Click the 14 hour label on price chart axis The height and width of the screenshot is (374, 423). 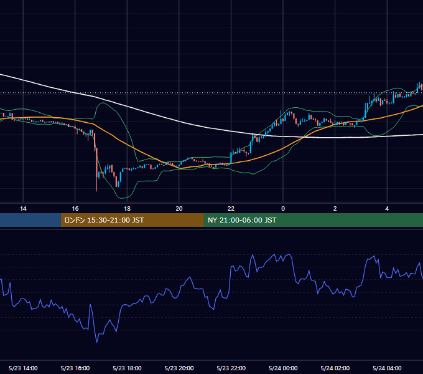[x=23, y=209]
